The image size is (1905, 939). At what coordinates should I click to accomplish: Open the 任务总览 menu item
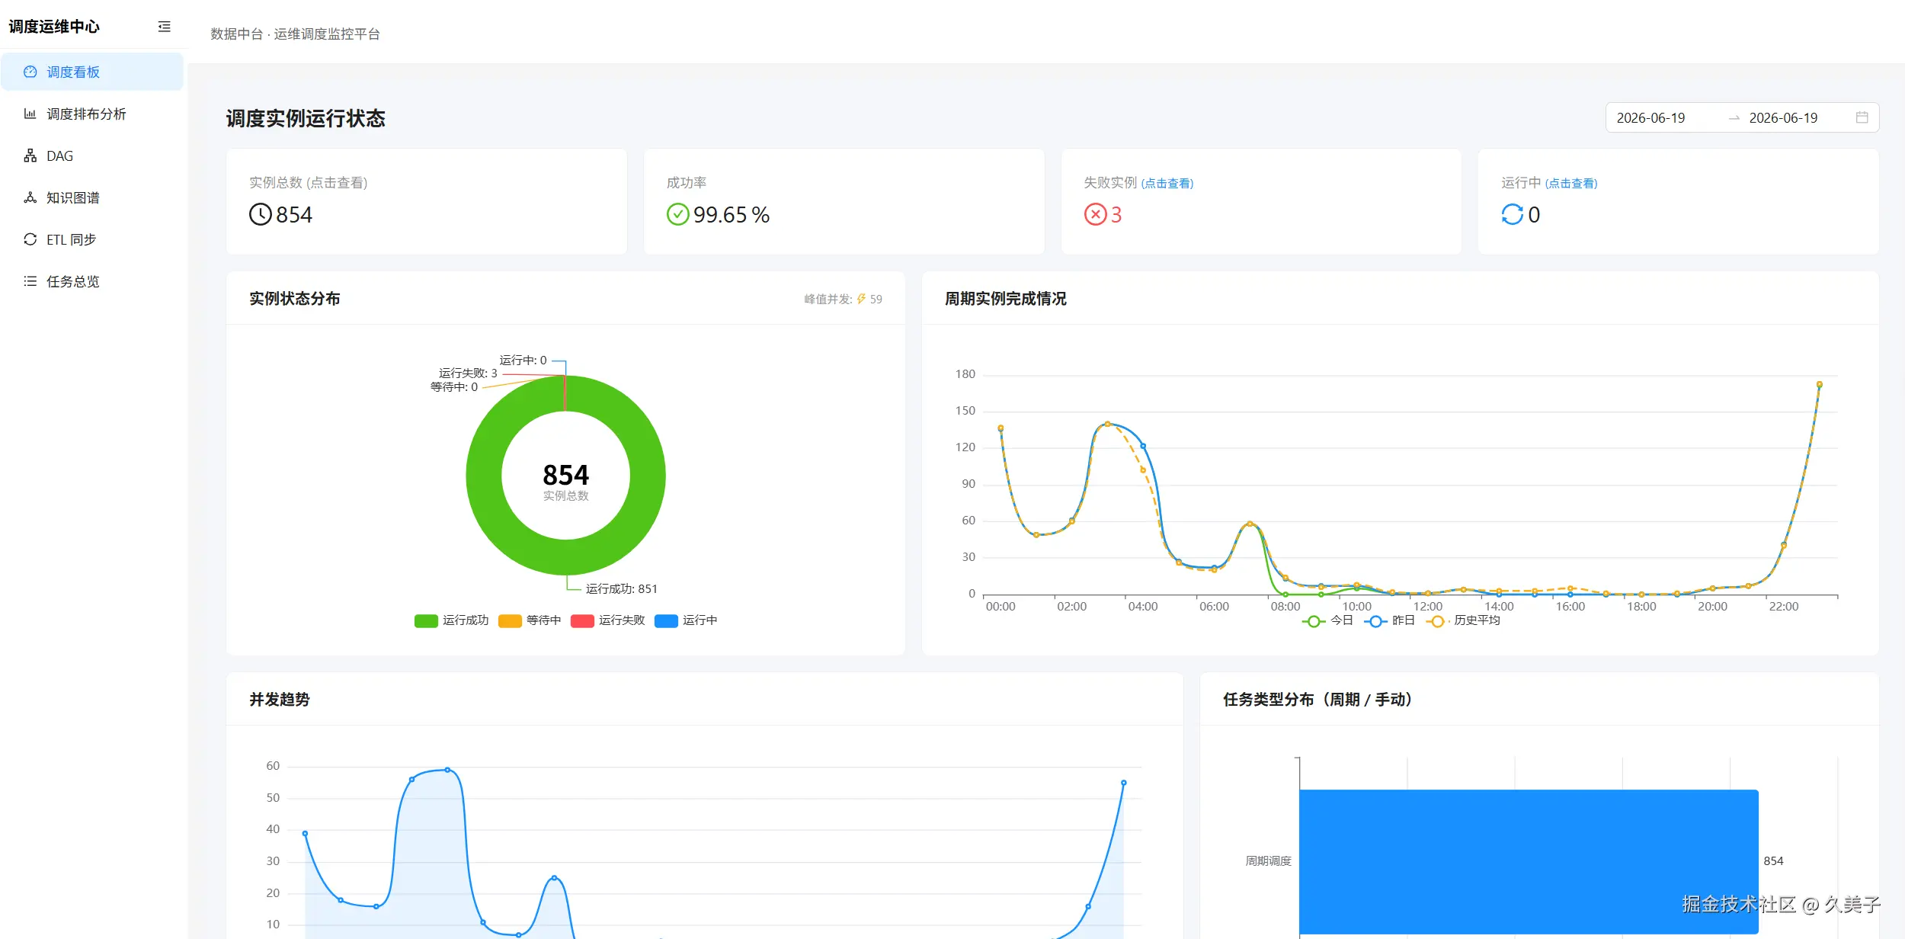[x=92, y=281]
